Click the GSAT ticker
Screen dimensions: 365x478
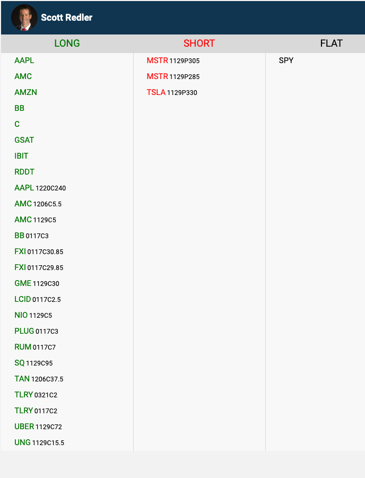[24, 140]
